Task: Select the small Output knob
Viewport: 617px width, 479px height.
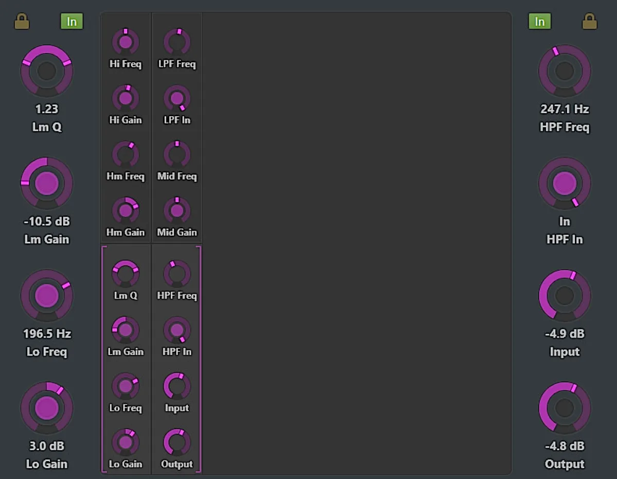Action: 177,442
